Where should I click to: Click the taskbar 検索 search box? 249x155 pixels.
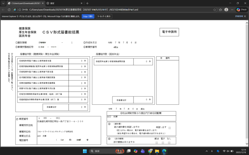(106, 151)
